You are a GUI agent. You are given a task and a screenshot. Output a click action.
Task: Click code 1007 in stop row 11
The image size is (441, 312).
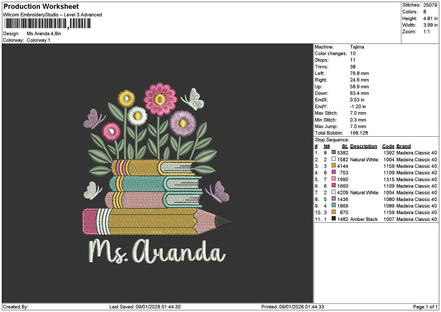389,219
